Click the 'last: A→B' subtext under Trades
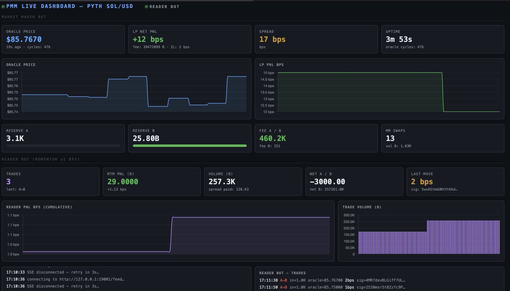Viewport: 510px width, 291px height. pos(16,189)
